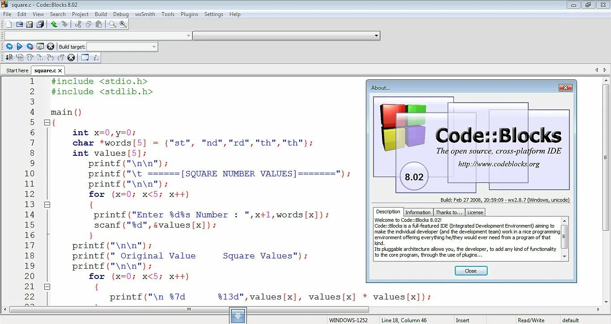Select the Description tab in About
The image size is (611, 324).
388,212
